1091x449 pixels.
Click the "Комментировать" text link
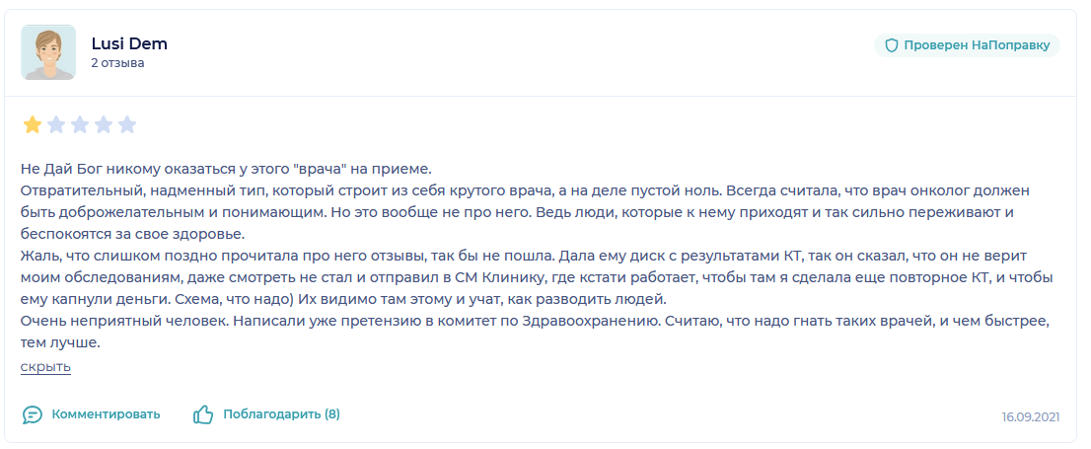[x=106, y=414]
